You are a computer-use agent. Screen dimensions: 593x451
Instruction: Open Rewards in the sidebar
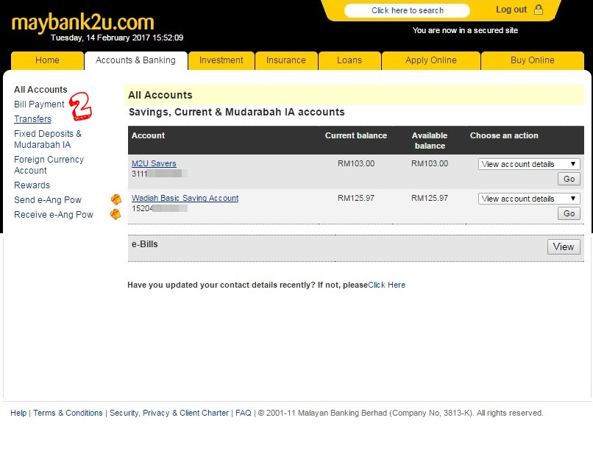tap(32, 185)
